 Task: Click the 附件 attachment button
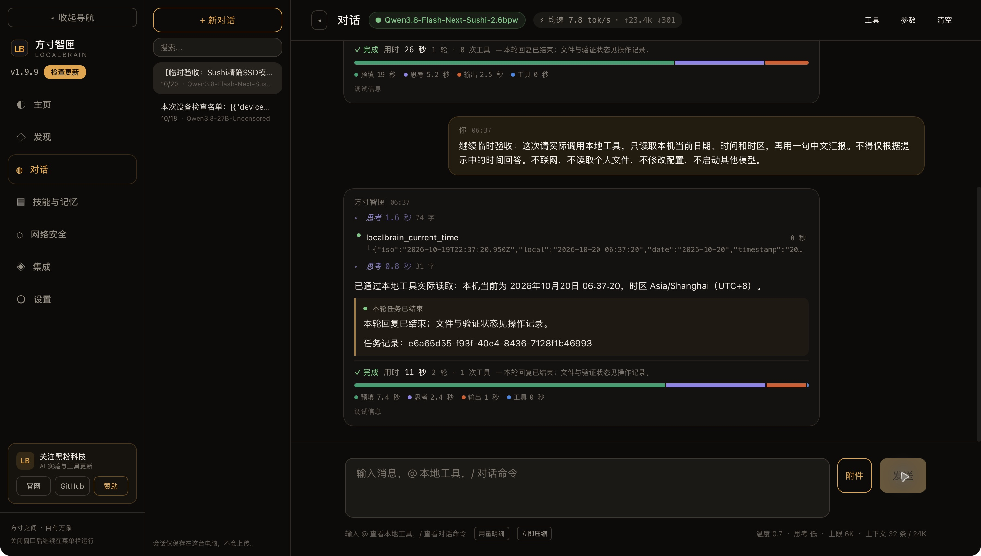point(854,476)
